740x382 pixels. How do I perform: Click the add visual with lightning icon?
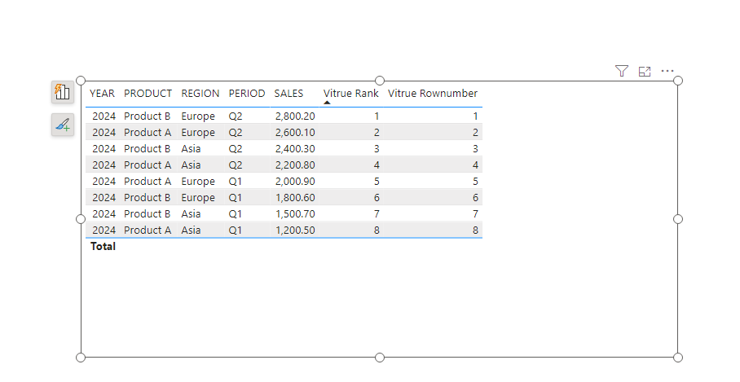[63, 92]
